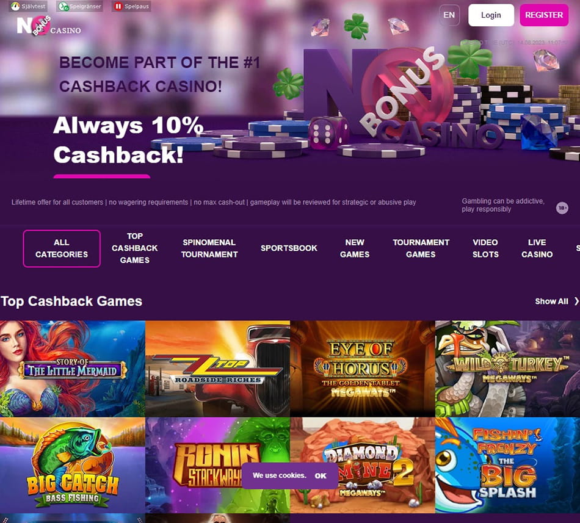Switch to Top Cashback Games category

tap(135, 248)
